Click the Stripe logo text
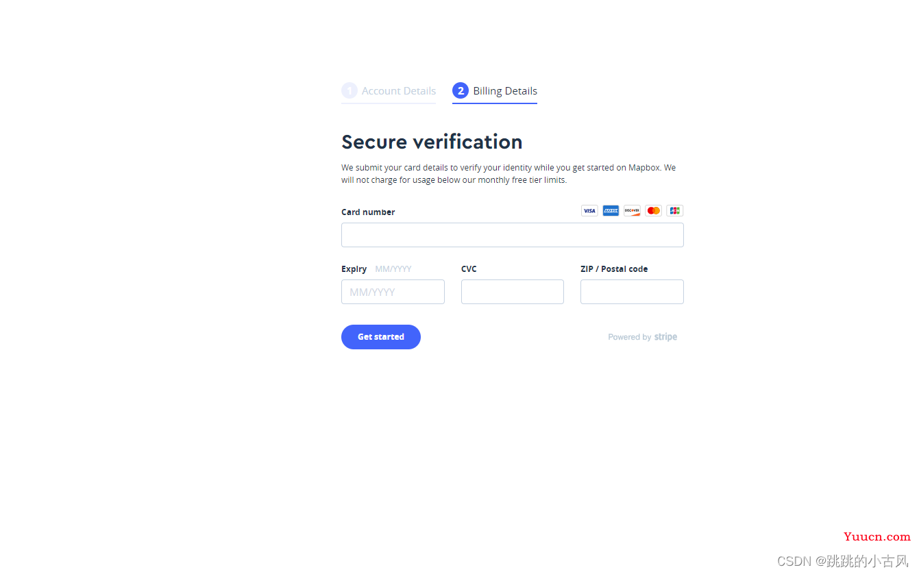919x574 pixels. coord(665,337)
